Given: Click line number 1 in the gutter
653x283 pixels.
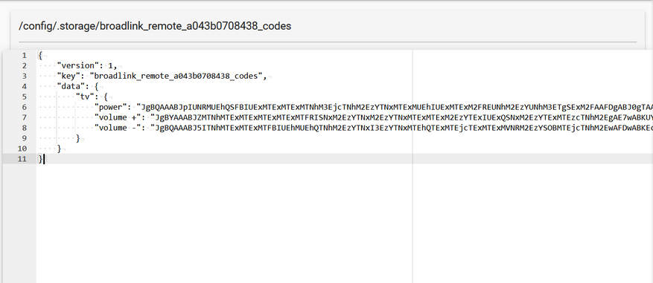Looking at the screenshot, I should (24, 55).
